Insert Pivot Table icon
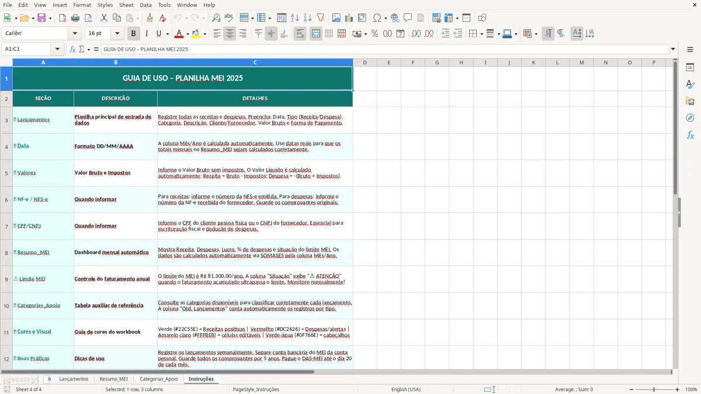 (x=362, y=18)
